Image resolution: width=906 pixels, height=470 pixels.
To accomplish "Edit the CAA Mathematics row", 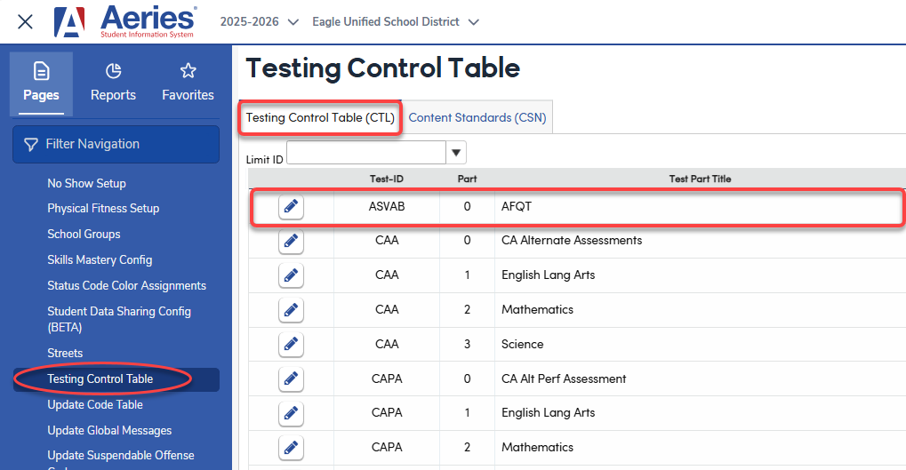I will tap(292, 310).
